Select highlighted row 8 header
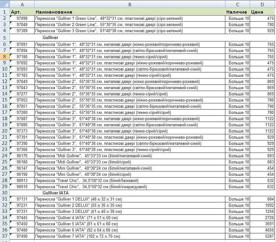 pyautogui.click(x=5, y=57)
